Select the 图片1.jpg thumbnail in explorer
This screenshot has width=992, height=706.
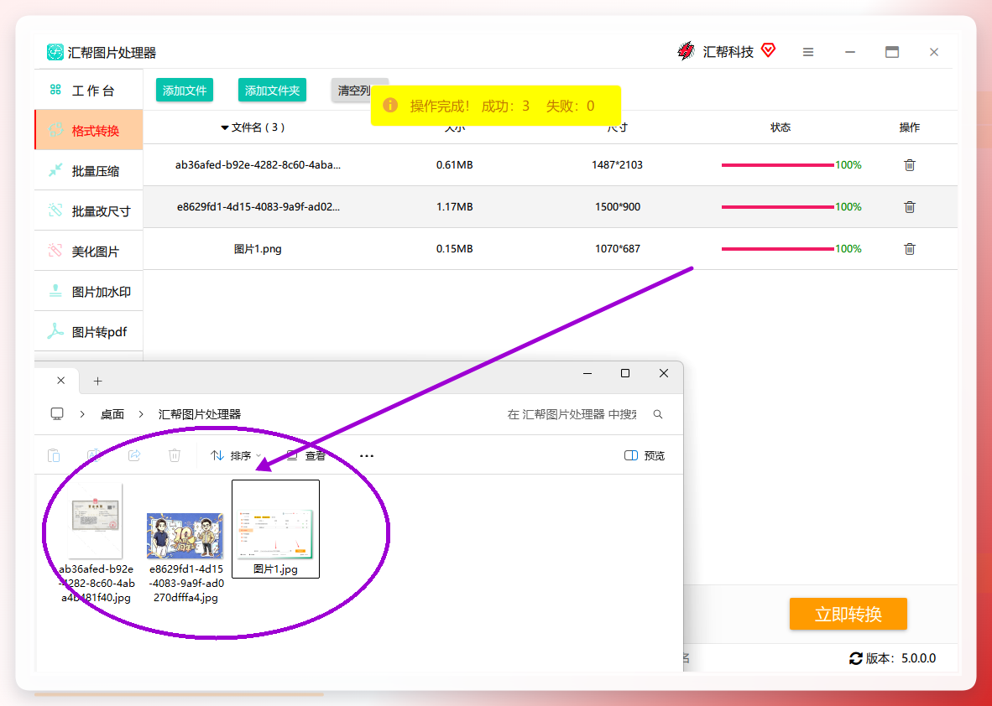(x=276, y=529)
